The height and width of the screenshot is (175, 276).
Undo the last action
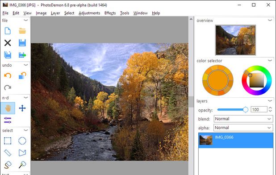pos(8,76)
